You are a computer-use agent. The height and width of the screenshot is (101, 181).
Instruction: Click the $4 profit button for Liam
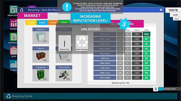(146, 68)
